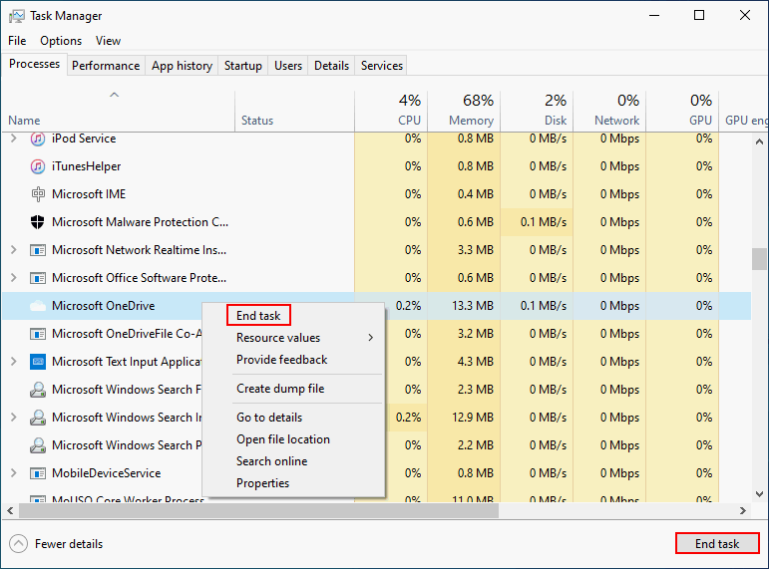Open the File menu
This screenshot has height=569, width=769.
(x=17, y=41)
